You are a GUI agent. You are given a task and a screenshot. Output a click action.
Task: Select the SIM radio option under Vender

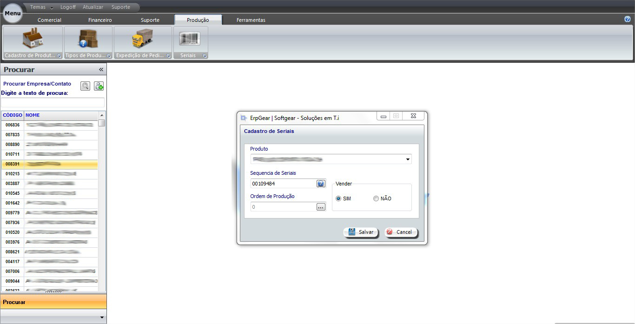[338, 198]
